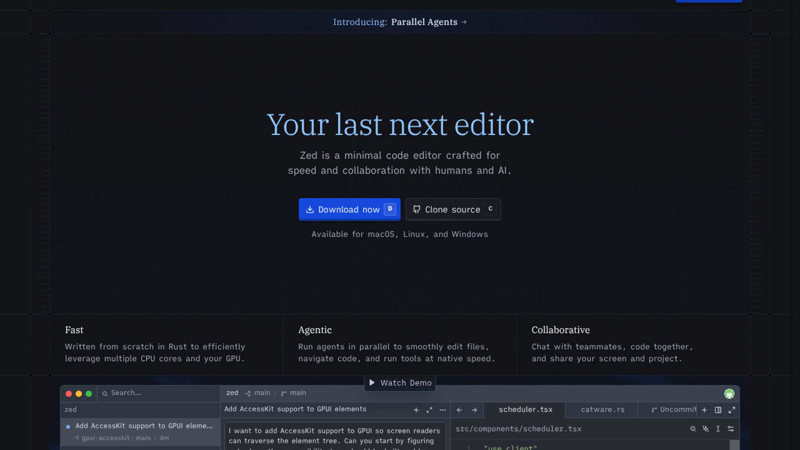Viewport: 800px width, 450px height.
Task: Click the sparkle inline assist icon
Action: (x=705, y=429)
